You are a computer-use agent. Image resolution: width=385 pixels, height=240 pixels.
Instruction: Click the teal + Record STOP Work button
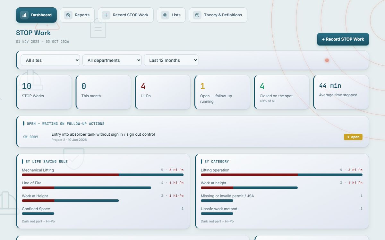343,39
